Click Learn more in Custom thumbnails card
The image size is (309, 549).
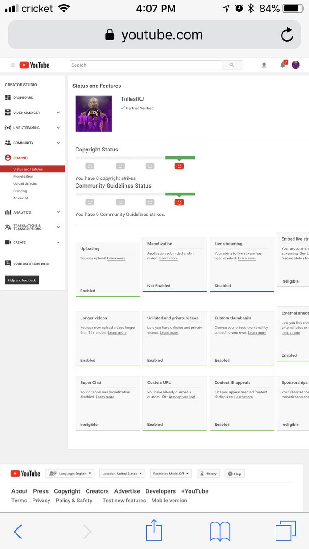[257, 332]
